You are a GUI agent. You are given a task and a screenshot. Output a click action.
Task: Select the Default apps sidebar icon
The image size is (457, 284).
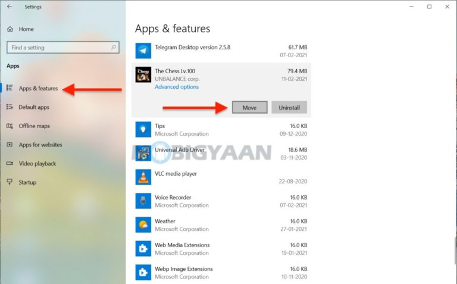pyautogui.click(x=10, y=107)
